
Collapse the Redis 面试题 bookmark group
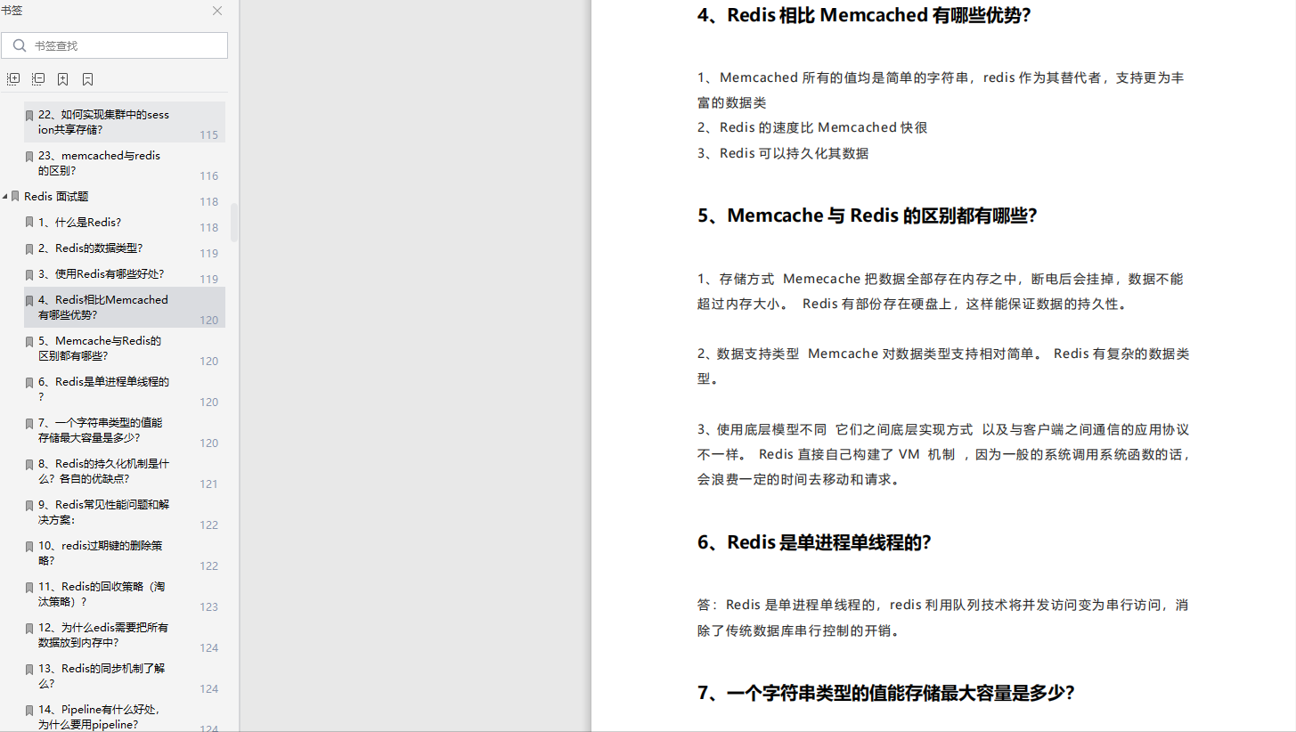click(5, 196)
